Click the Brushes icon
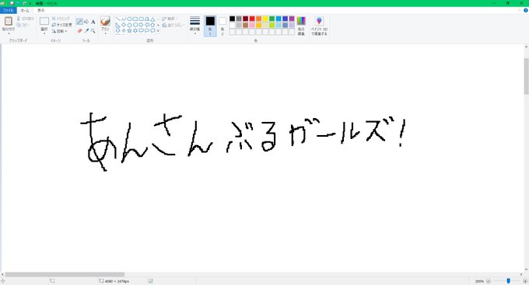The width and height of the screenshot is (529, 285). [x=105, y=21]
